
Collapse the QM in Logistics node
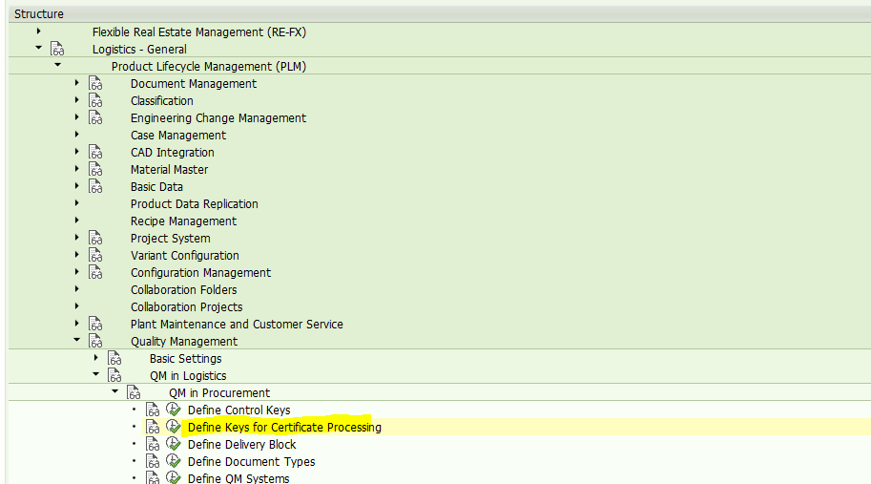point(96,376)
